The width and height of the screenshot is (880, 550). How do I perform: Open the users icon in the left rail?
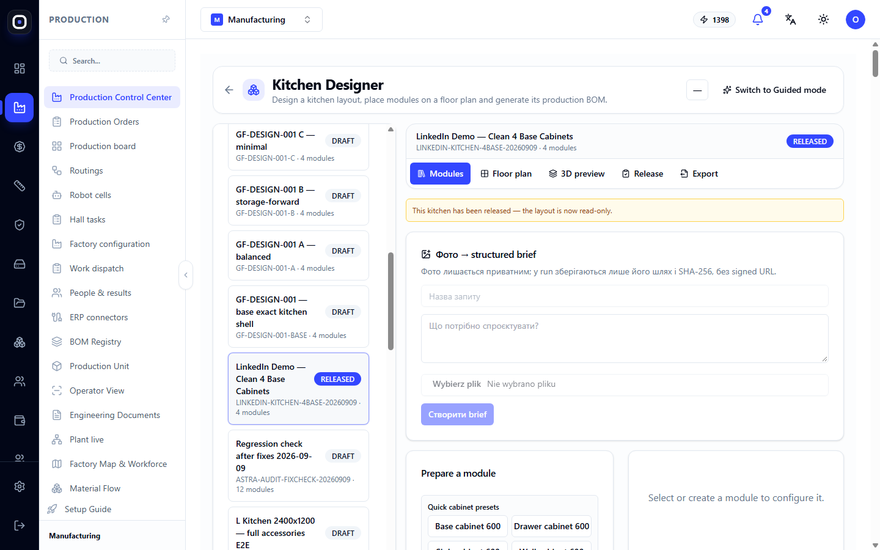pyautogui.click(x=20, y=381)
